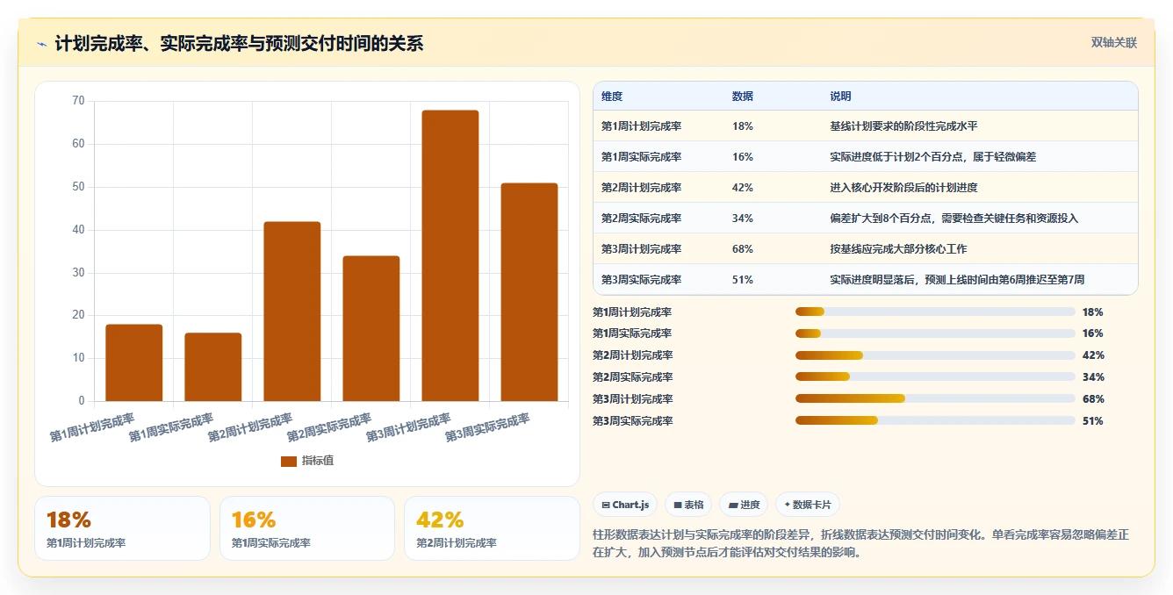1173x595 pixels.
Task: Click the 第3周计划完成率 bar in chart
Action: (x=450, y=255)
